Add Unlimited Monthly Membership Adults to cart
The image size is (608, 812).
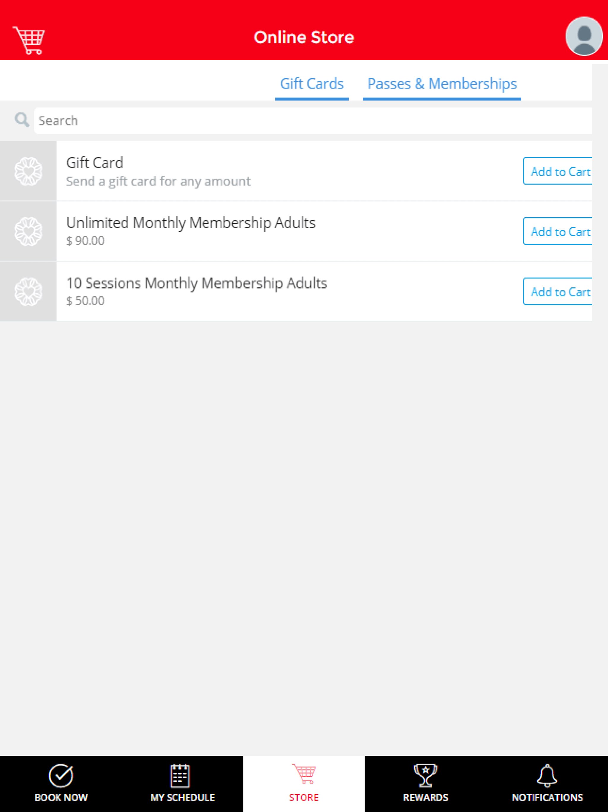click(x=558, y=231)
